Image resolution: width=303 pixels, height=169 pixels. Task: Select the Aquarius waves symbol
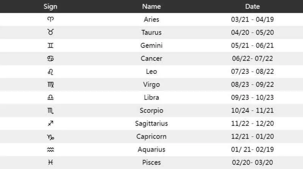pos(50,149)
